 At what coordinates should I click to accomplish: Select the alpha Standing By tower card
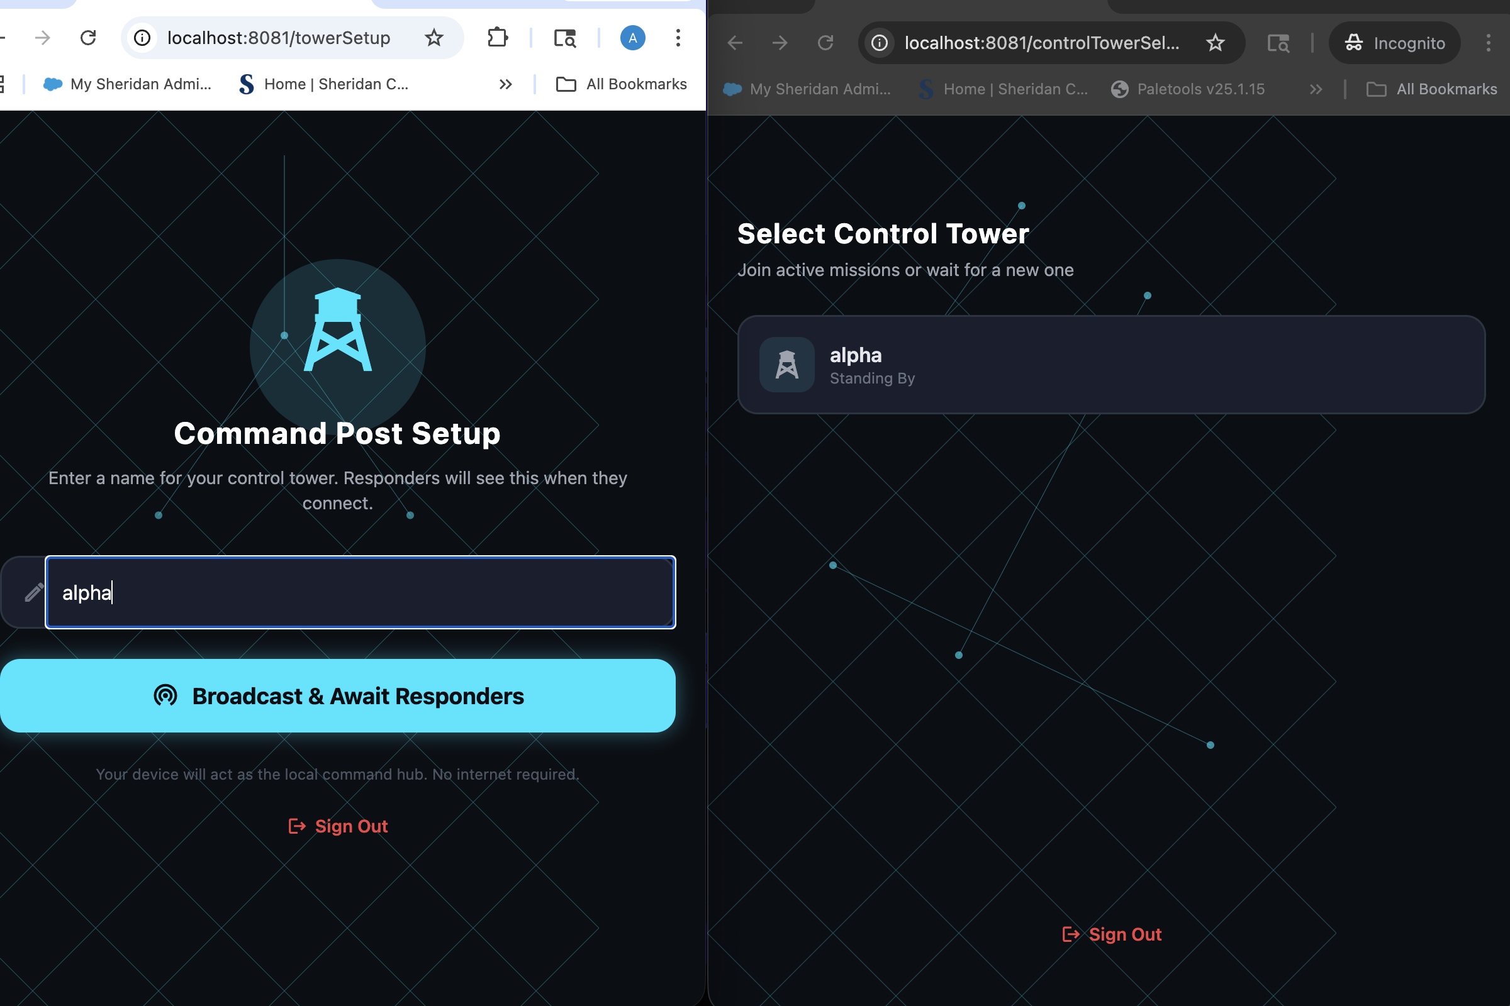pyautogui.click(x=1110, y=365)
